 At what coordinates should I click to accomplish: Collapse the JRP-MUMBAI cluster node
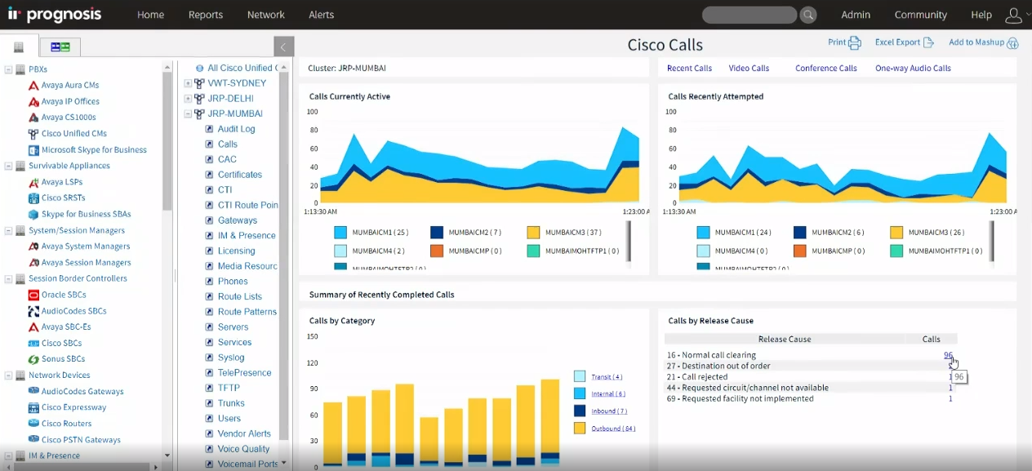(x=188, y=114)
